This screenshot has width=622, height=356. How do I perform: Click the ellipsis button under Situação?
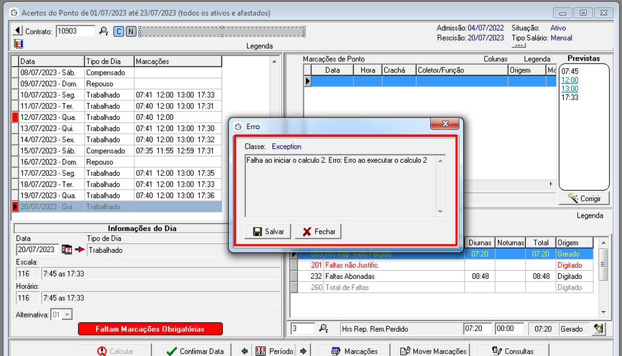[x=518, y=46]
